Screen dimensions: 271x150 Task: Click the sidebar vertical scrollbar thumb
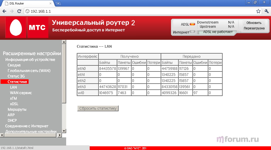pyautogui.click(x=64, y=74)
